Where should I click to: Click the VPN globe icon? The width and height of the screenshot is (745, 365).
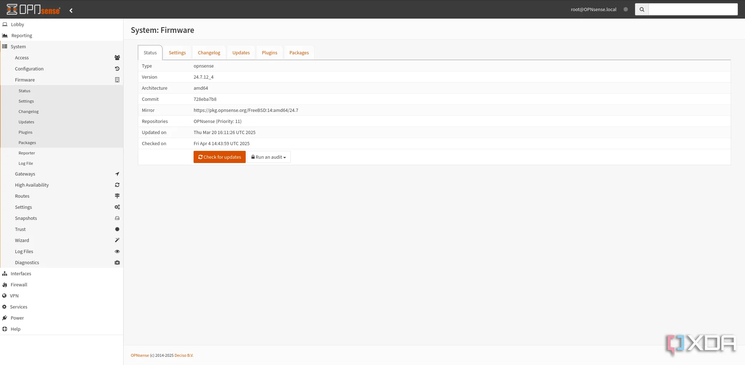4,296
